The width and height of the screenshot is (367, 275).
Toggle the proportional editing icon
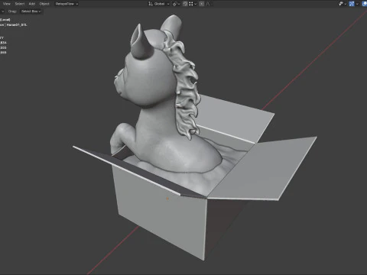point(201,4)
